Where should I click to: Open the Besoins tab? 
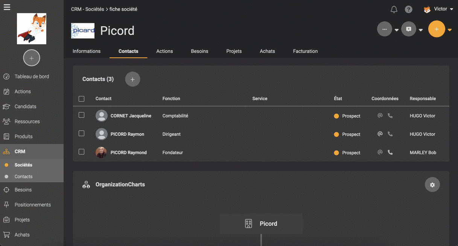click(x=199, y=51)
